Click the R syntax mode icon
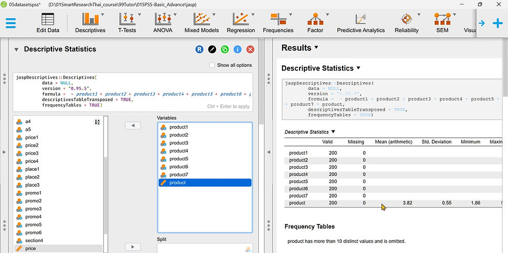The height and width of the screenshot is (253, 508). tap(199, 50)
